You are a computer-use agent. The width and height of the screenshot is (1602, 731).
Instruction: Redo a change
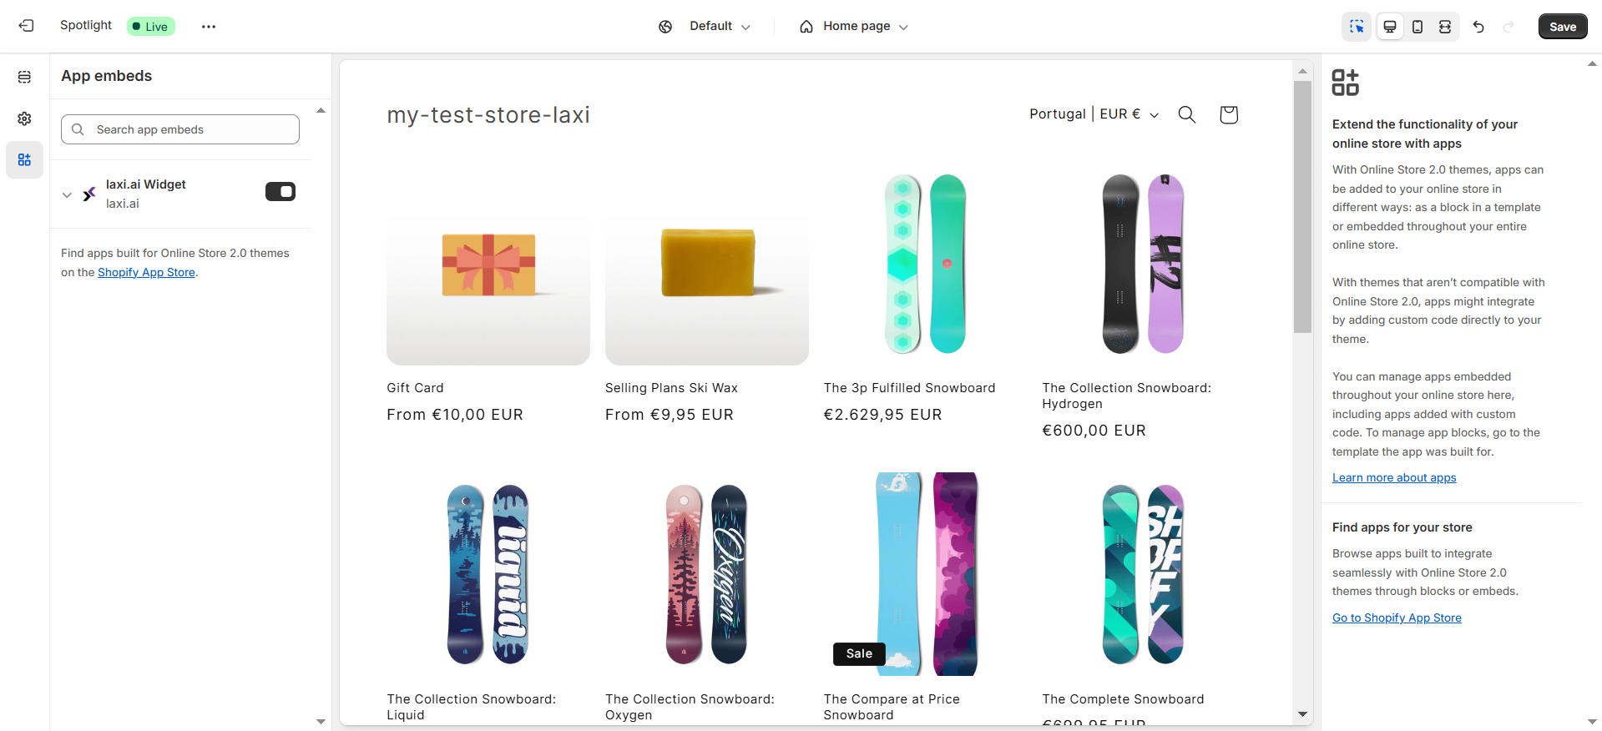[x=1509, y=26]
